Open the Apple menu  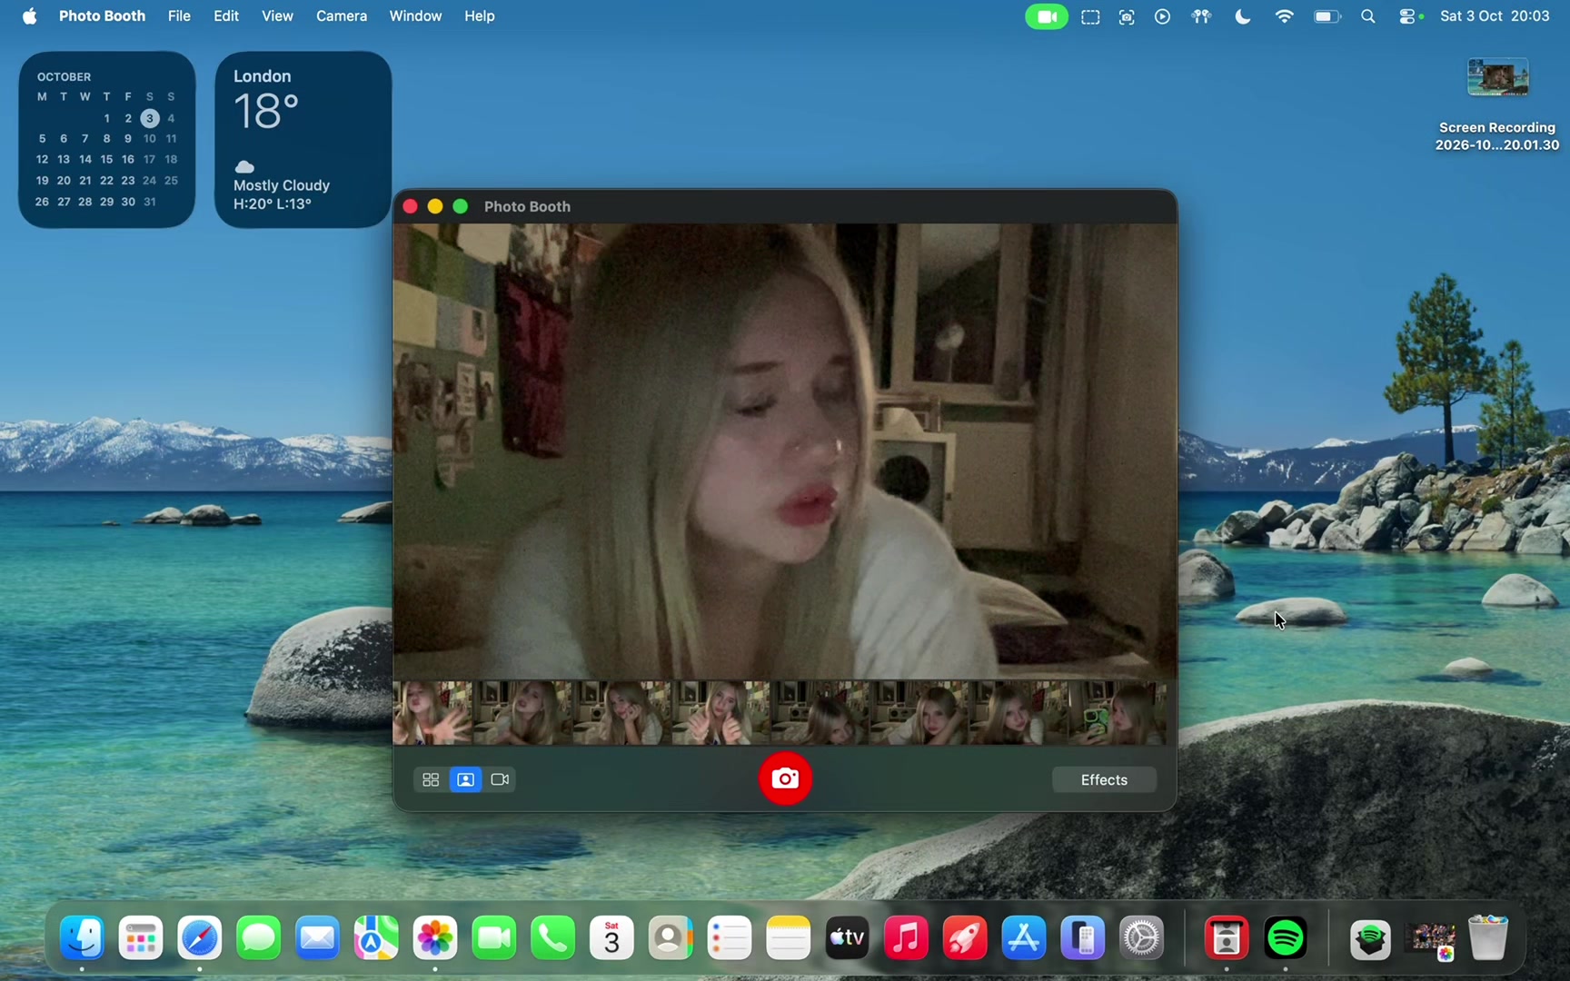(29, 15)
